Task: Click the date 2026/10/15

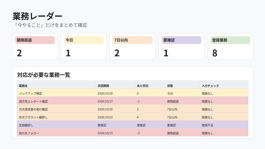Action: (105, 133)
